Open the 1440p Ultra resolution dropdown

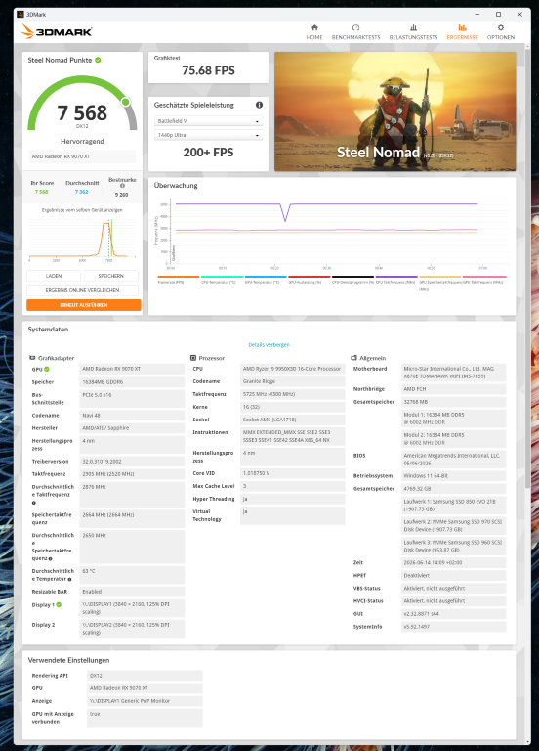coord(209,135)
